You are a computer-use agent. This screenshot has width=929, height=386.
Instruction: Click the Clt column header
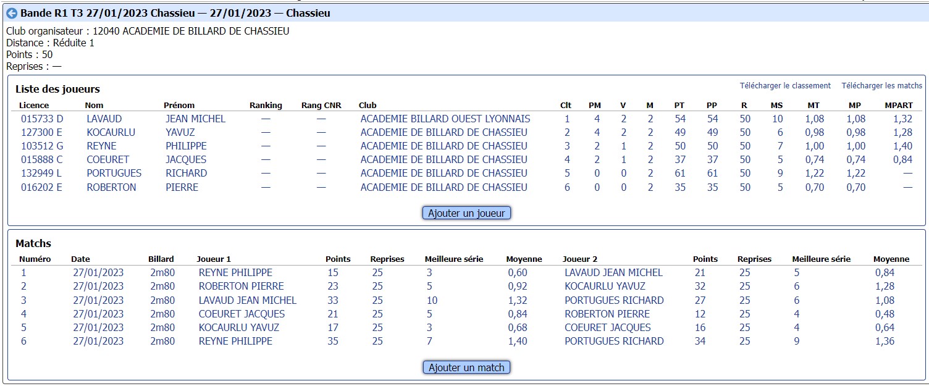pyautogui.click(x=566, y=105)
